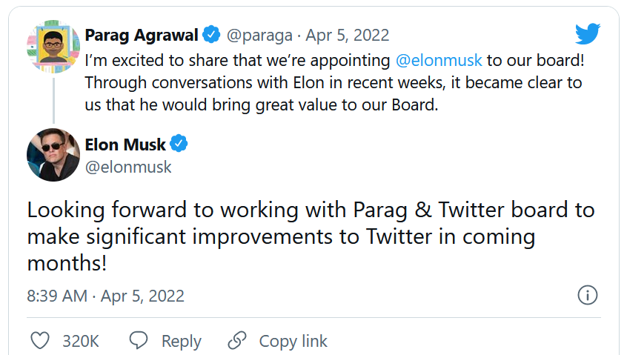Click the Parag Agrawal display name
627x355 pixels.
click(142, 35)
